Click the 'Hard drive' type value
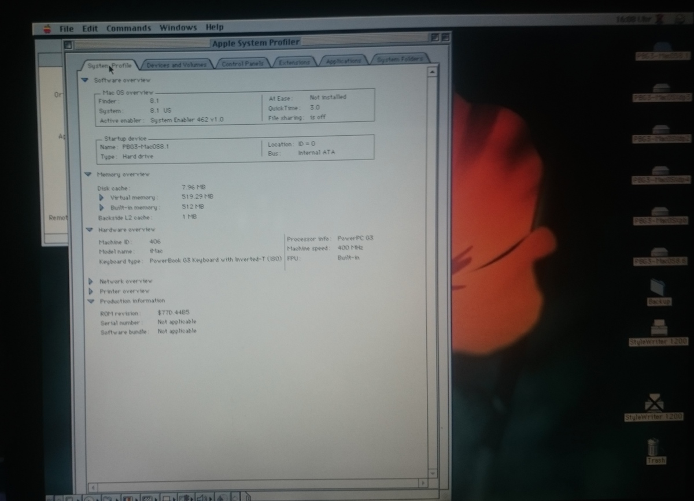 138,157
